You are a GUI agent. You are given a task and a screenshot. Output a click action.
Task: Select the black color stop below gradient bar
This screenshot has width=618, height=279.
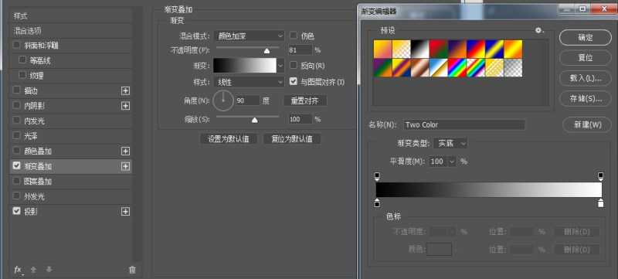pos(377,203)
